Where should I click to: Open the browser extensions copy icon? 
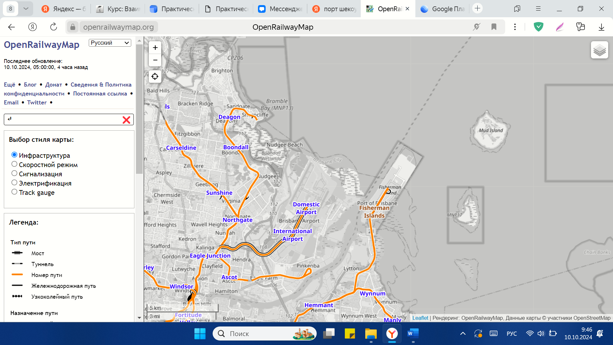tap(580, 27)
